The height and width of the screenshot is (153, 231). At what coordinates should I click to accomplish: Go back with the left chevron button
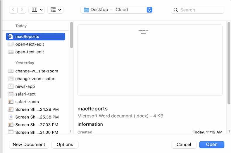[x=13, y=10]
